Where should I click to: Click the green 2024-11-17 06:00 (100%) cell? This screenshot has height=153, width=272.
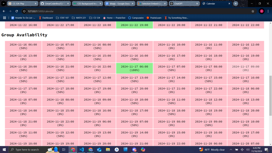(134, 68)
